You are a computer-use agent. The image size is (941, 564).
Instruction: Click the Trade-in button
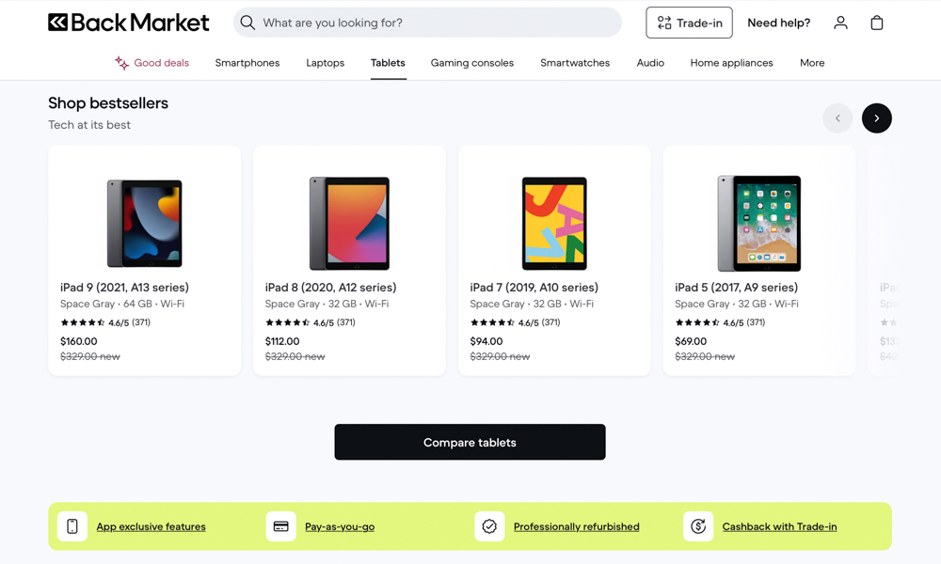[689, 23]
